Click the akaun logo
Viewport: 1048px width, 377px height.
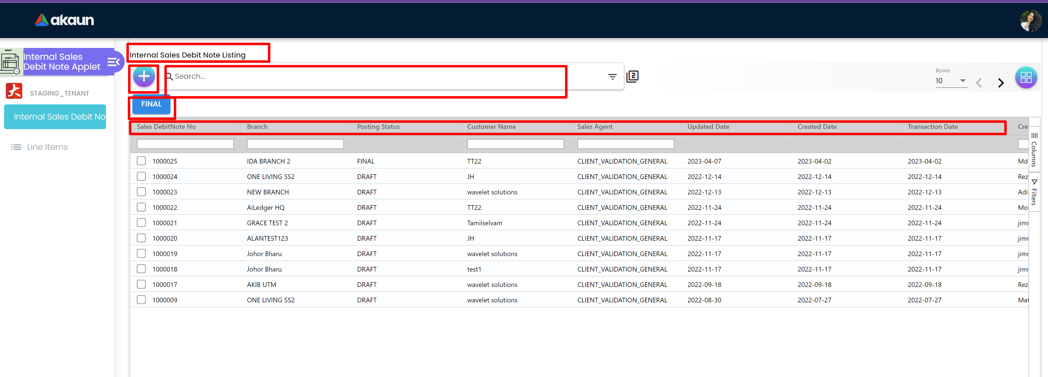pyautogui.click(x=64, y=20)
